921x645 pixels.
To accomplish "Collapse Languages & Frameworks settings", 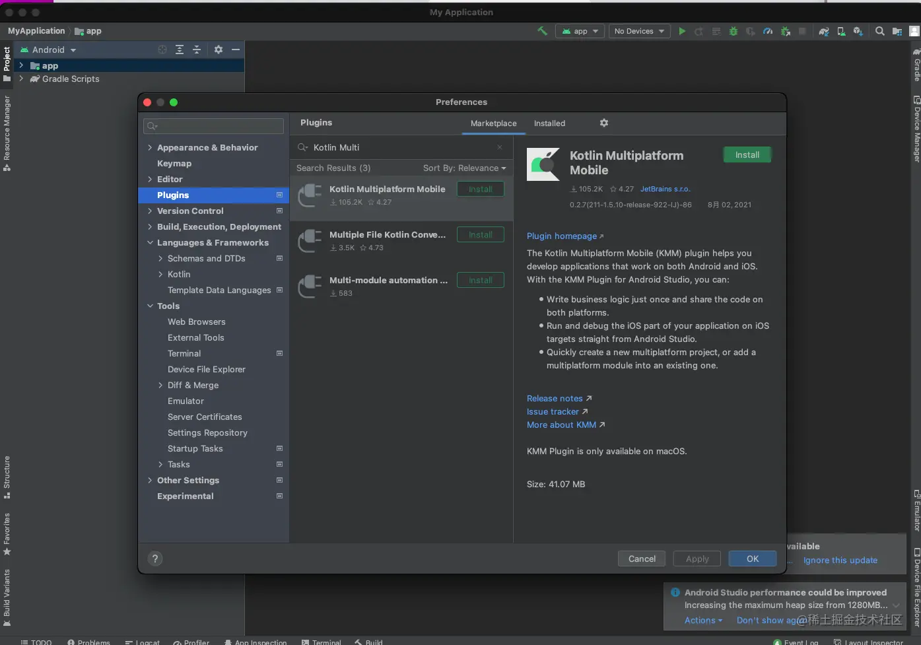I will (x=150, y=242).
